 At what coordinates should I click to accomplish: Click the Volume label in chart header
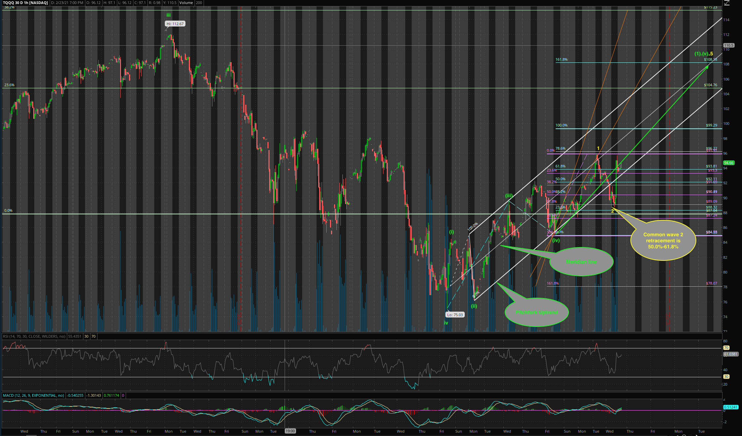coord(186,3)
